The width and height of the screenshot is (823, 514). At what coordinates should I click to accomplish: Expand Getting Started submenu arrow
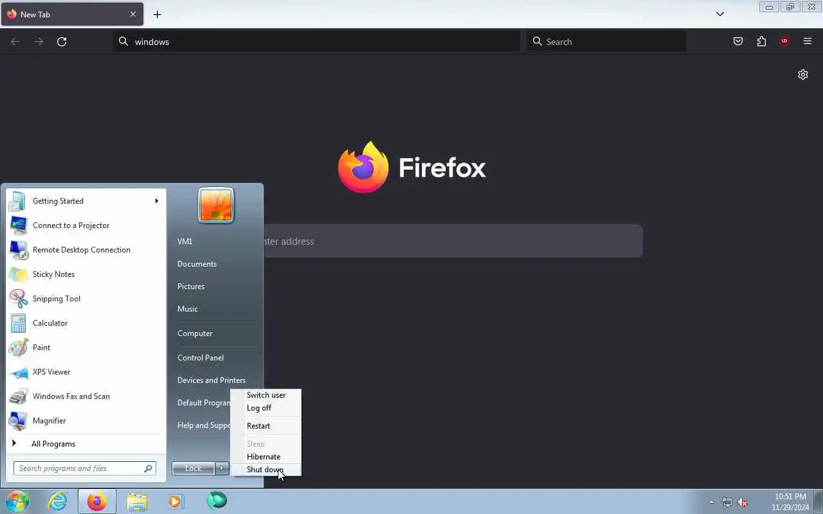point(156,201)
